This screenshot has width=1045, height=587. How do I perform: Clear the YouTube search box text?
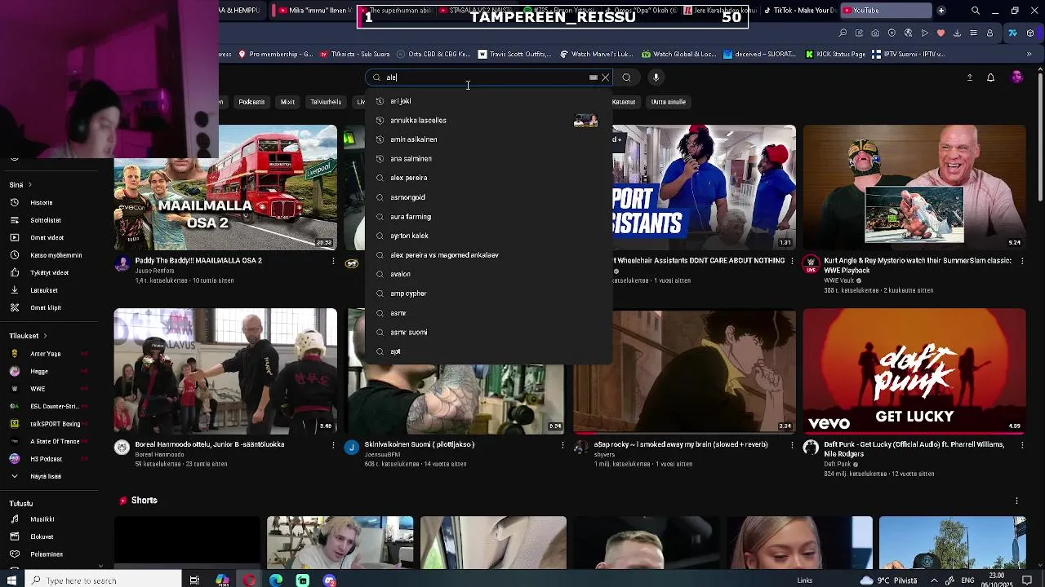[605, 77]
